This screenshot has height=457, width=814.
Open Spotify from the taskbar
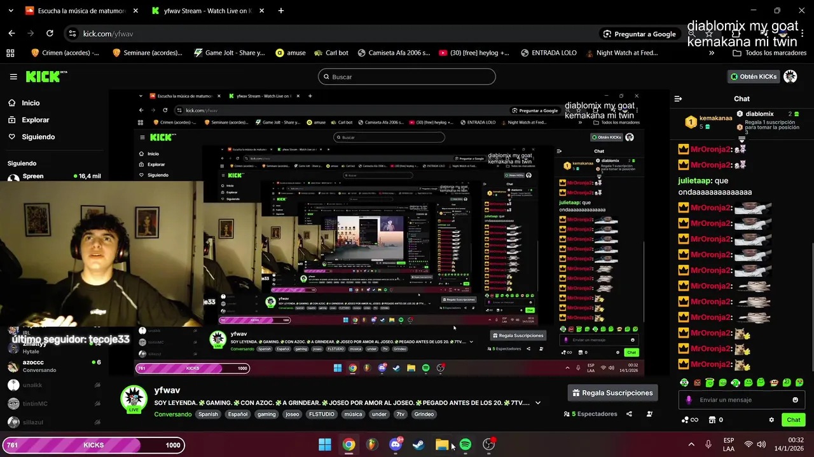466,444
